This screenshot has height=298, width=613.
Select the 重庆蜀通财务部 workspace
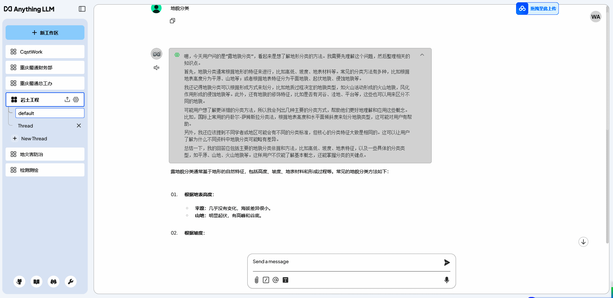click(x=45, y=67)
